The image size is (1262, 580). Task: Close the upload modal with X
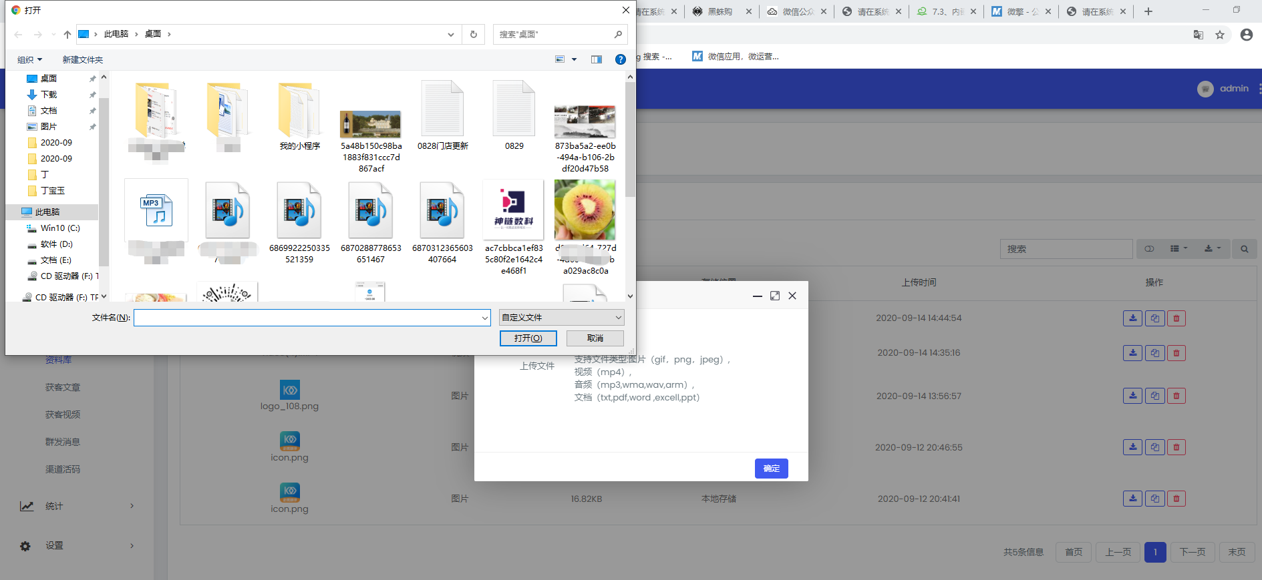click(792, 296)
